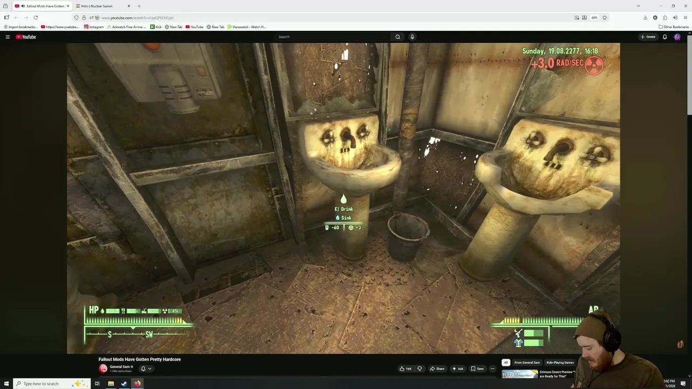Open Firefox from taskbar
This screenshot has width=692, height=389.
pyautogui.click(x=137, y=384)
